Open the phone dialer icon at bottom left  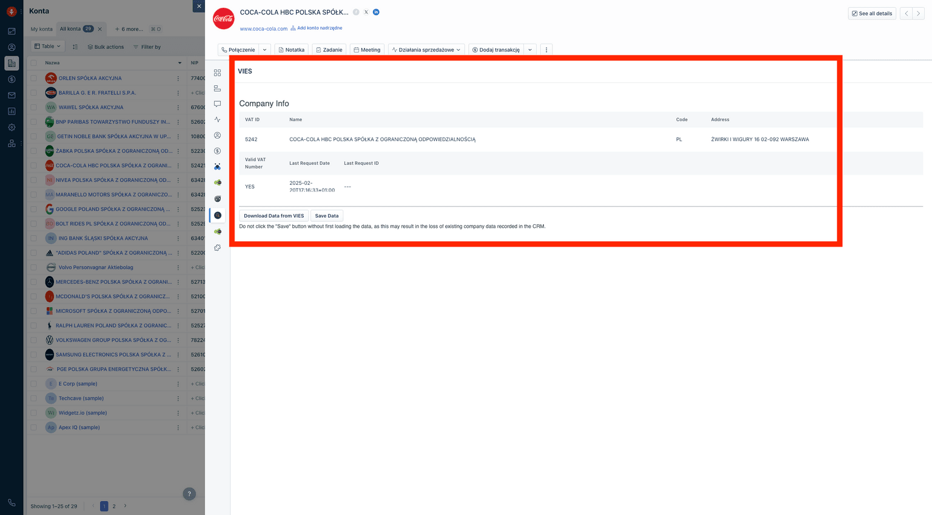(x=12, y=502)
